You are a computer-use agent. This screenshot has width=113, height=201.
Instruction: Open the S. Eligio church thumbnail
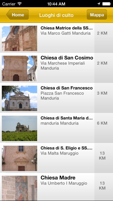tap(19, 158)
